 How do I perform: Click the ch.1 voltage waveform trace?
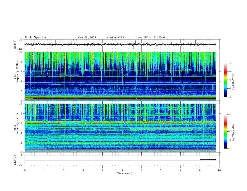[120, 44]
